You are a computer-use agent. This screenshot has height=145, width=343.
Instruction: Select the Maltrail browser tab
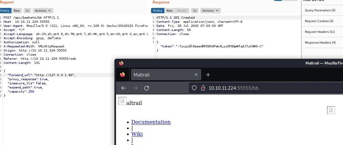[166, 75]
